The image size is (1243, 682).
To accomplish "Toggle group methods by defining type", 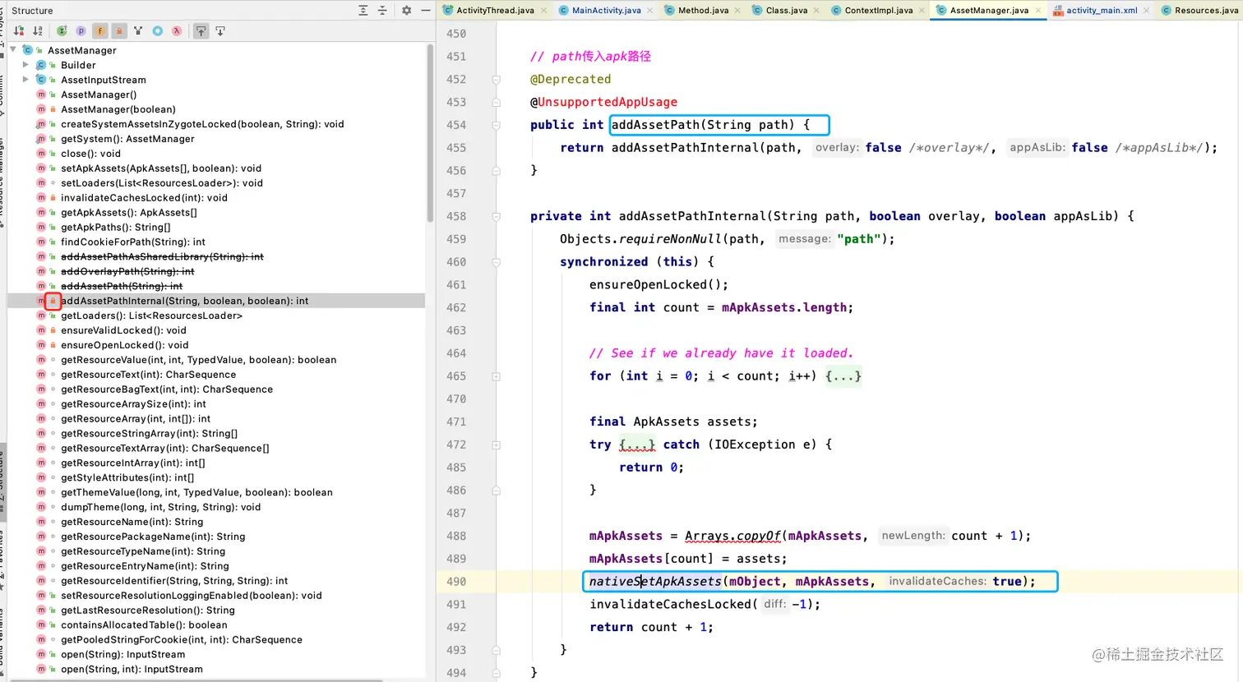I will 138,30.
